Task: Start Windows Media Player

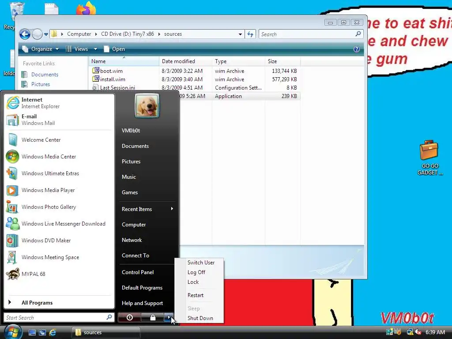Action: point(59,190)
